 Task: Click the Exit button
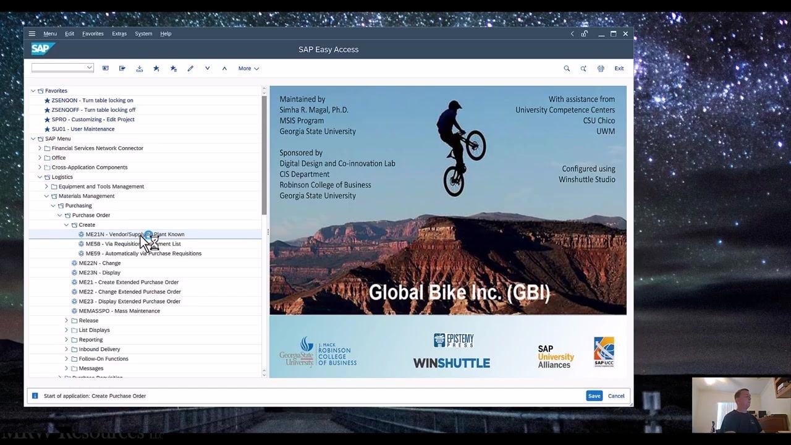point(619,69)
